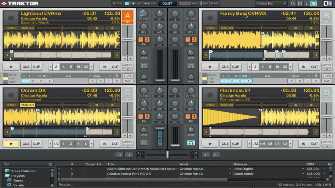335x188 pixels.
Task: Disable MASTER on Deck C
Action: click(27, 105)
